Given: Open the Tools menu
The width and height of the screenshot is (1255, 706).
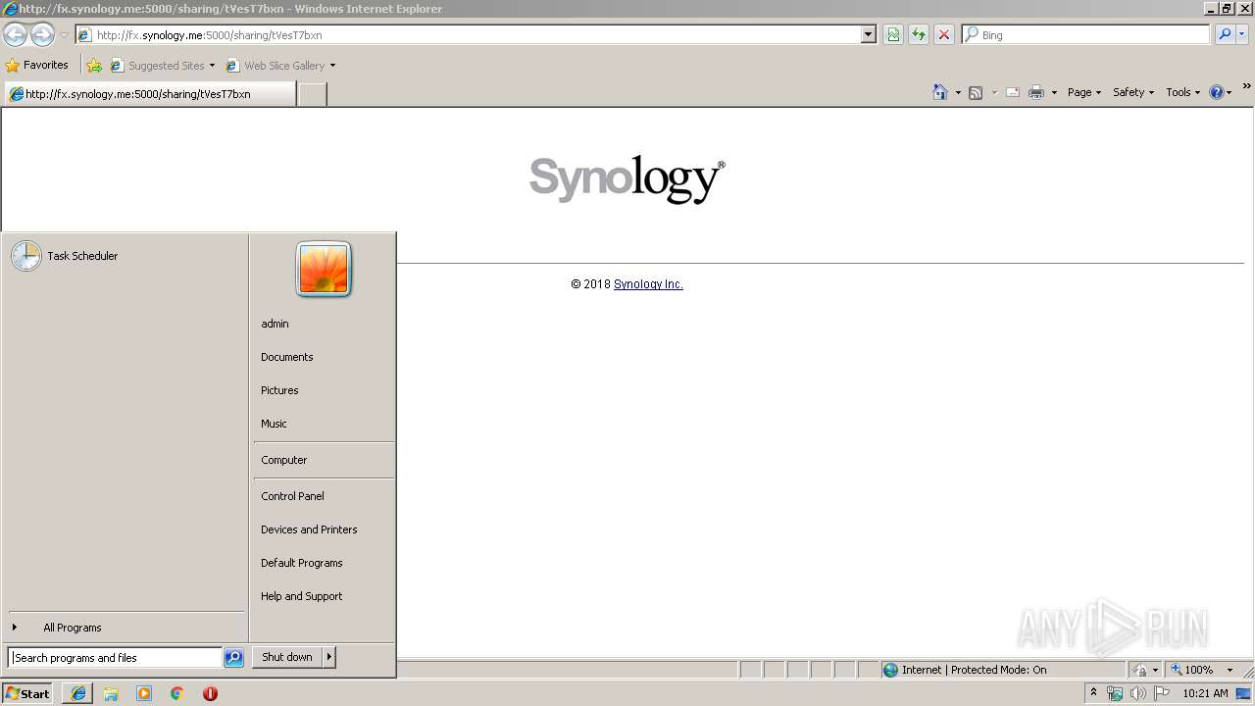Looking at the screenshot, I should 1182,92.
